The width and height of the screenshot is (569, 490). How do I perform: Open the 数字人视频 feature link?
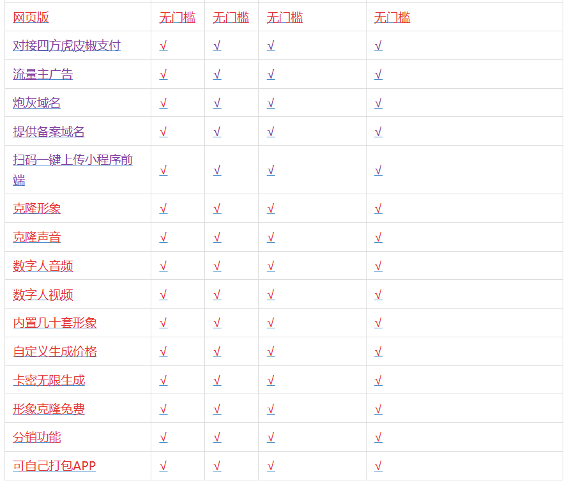[x=42, y=295]
